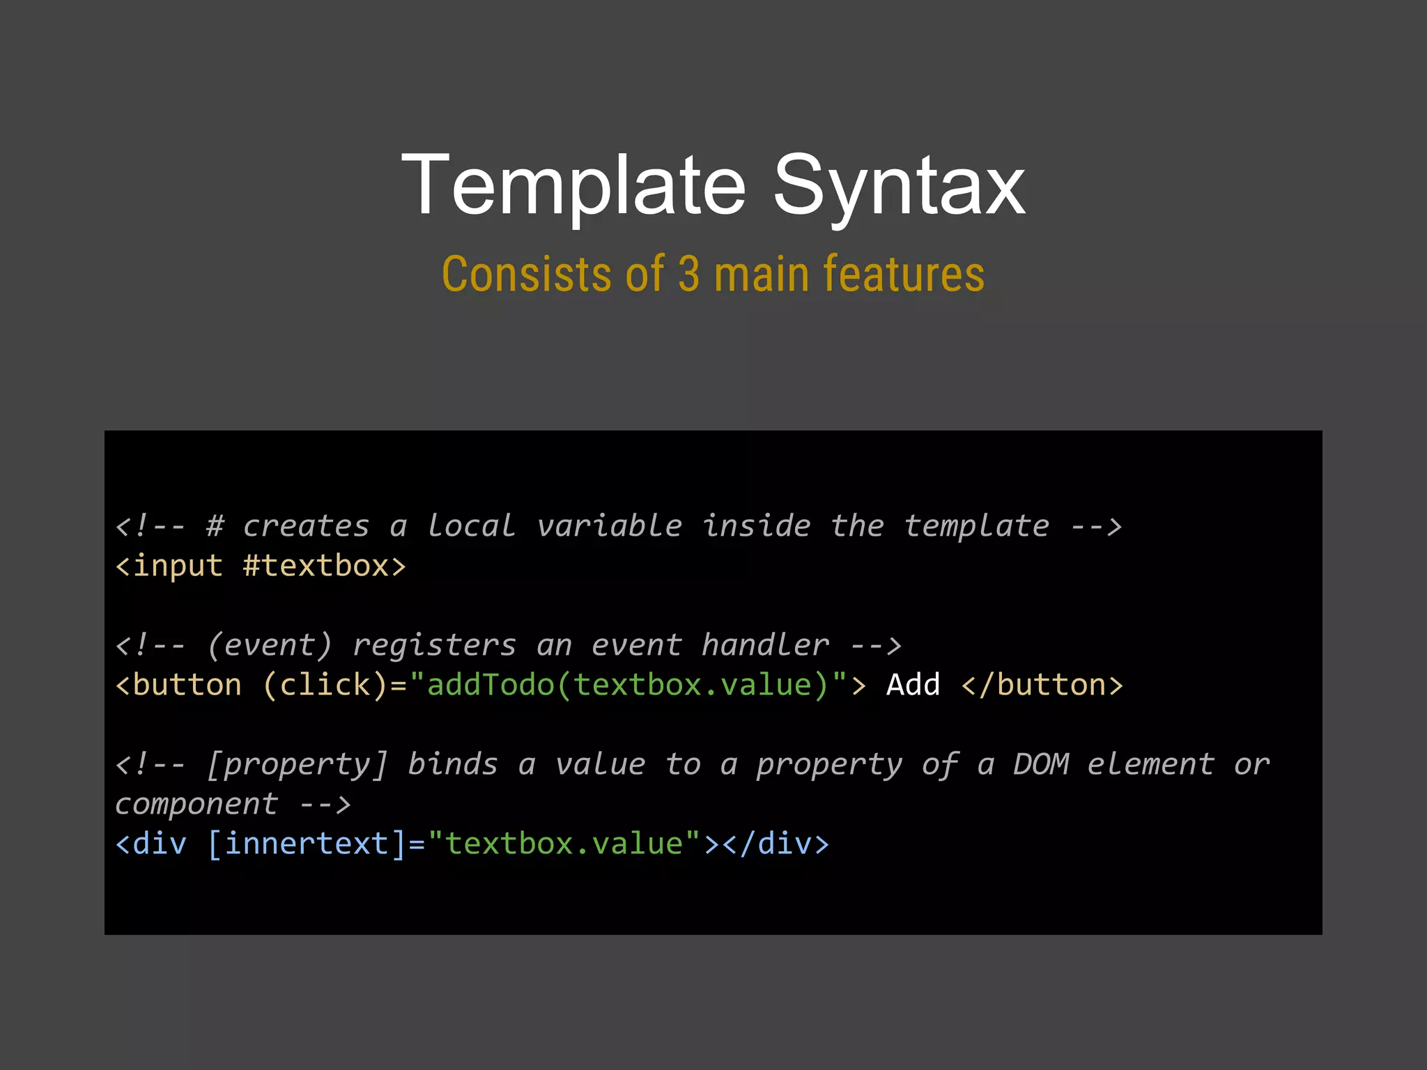Click the 'component -->' comment line

pyautogui.click(x=233, y=805)
